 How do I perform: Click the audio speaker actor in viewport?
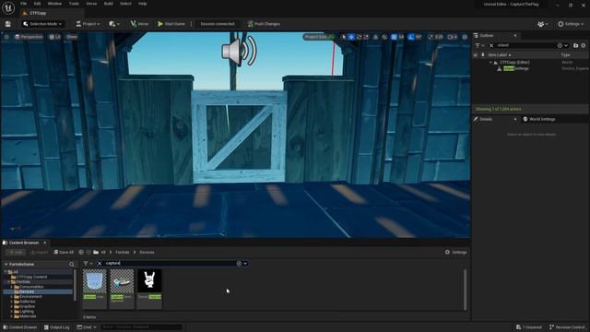pos(239,52)
